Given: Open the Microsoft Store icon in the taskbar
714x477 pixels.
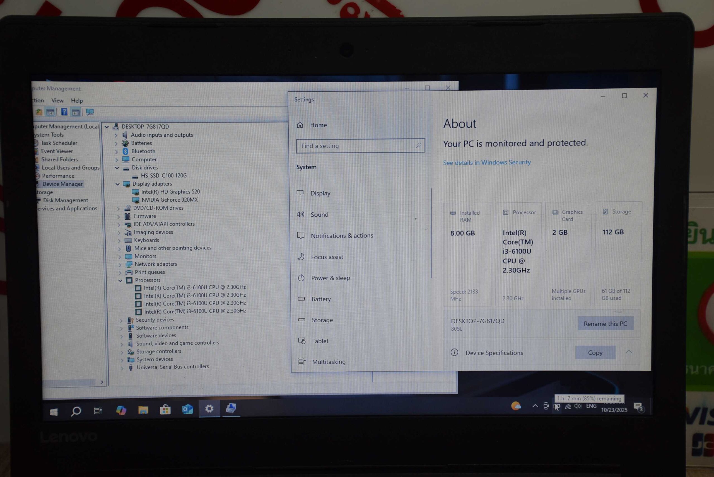Looking at the screenshot, I should [165, 410].
